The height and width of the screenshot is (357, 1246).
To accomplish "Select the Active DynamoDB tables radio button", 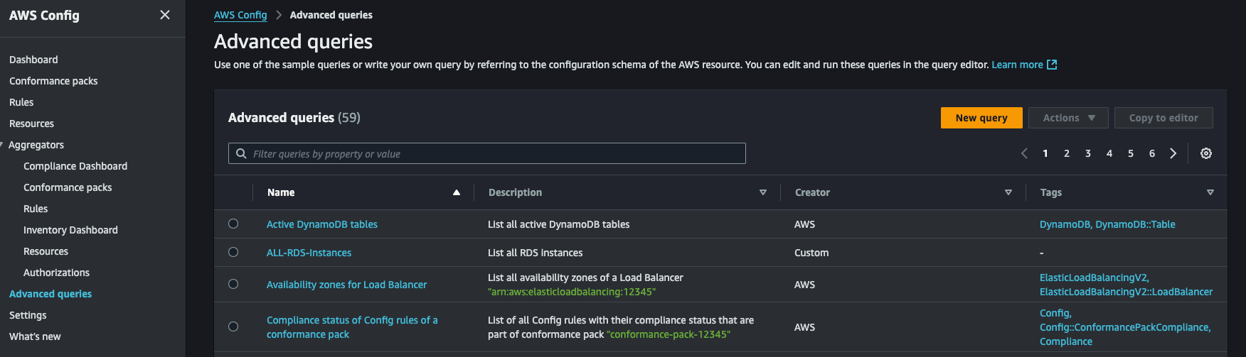I will (233, 224).
